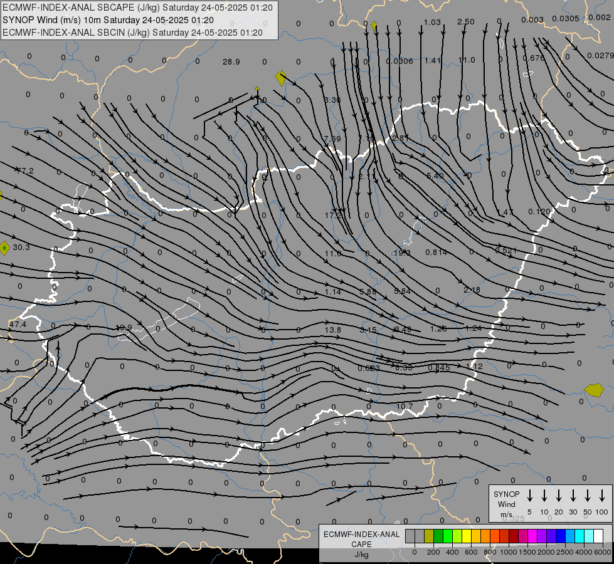Click the CAPE value 19.3
614x564 pixels.
point(402,253)
